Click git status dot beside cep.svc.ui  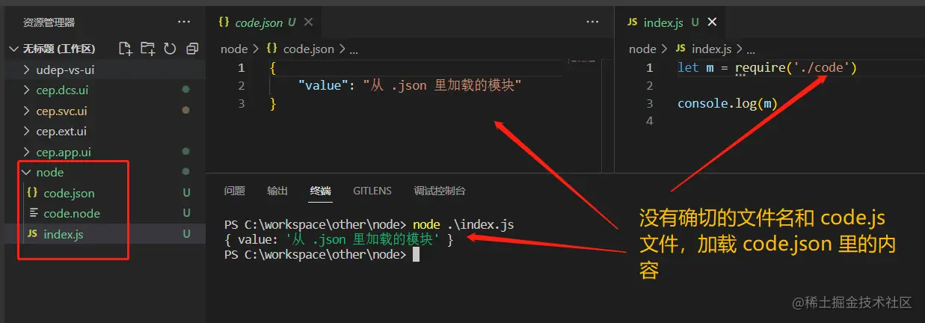[x=185, y=111]
